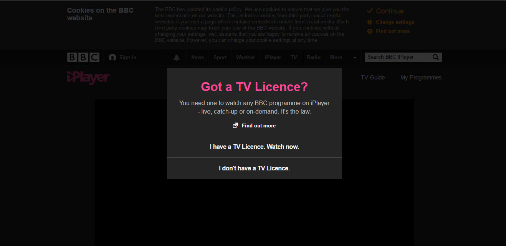Open the TV section
The image size is (506, 246).
coord(294,58)
